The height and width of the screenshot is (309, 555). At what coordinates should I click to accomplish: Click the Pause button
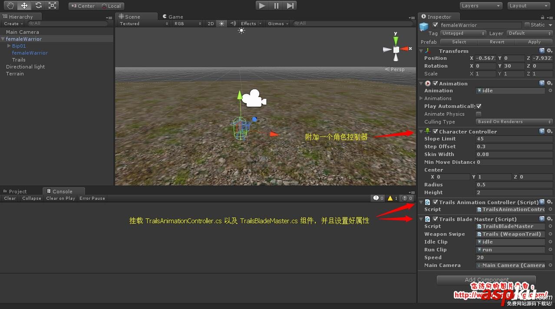[x=276, y=6]
